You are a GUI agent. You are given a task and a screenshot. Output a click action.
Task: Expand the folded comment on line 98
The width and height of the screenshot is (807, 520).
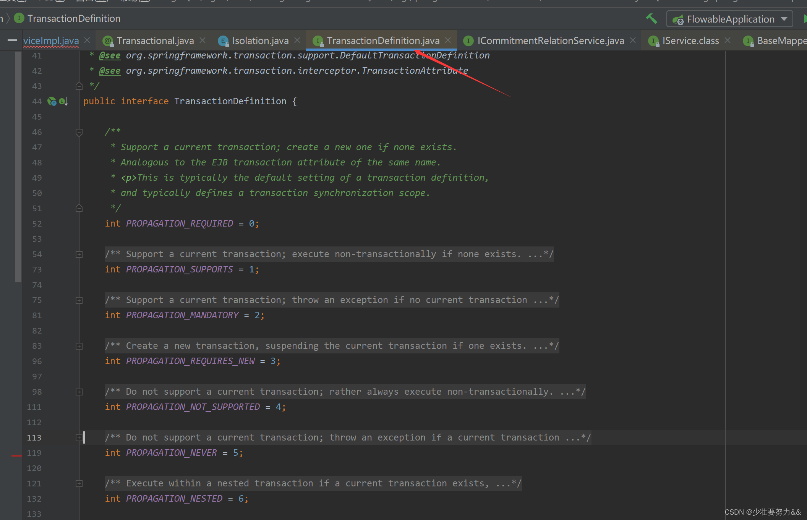coord(79,392)
